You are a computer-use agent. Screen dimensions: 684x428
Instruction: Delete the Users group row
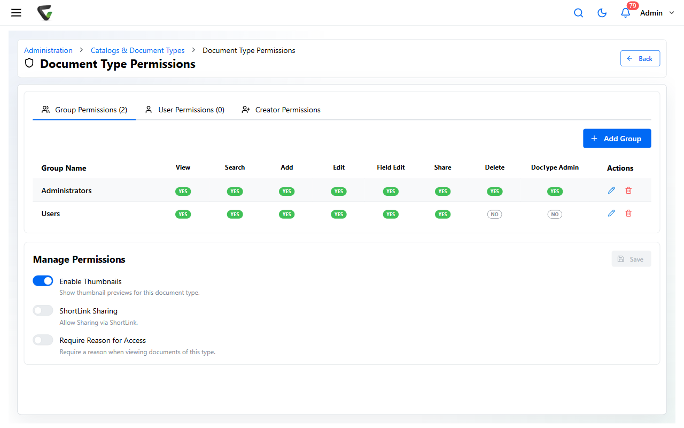(628, 213)
